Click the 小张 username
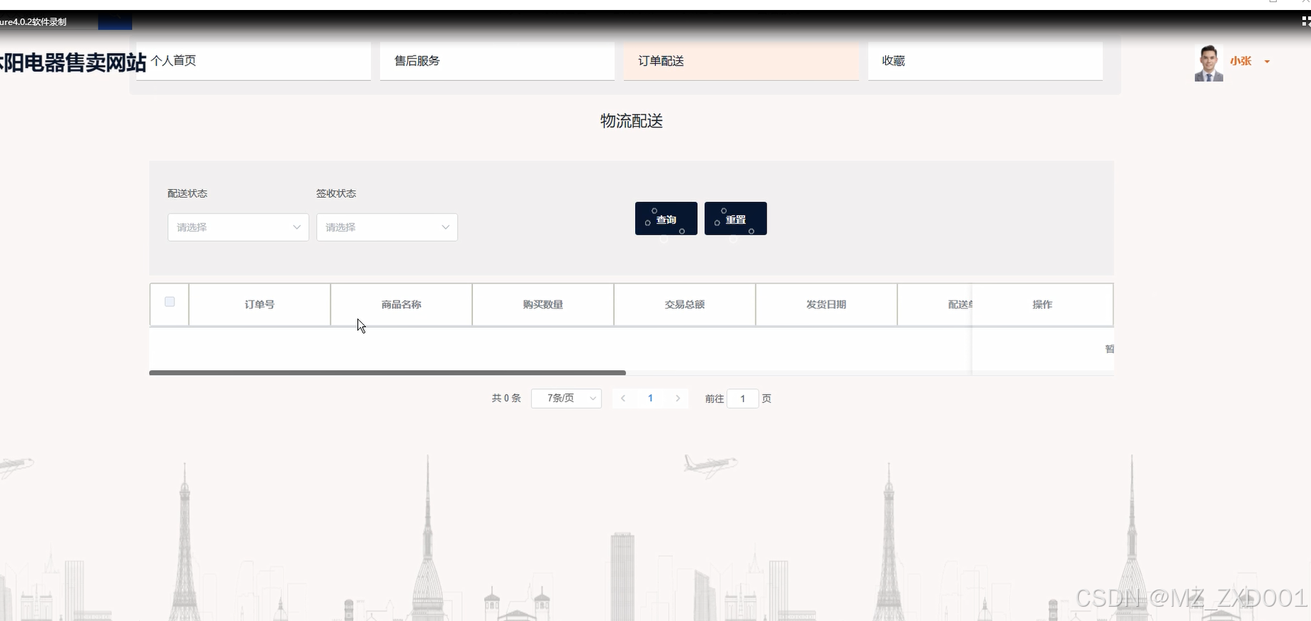 pyautogui.click(x=1240, y=61)
